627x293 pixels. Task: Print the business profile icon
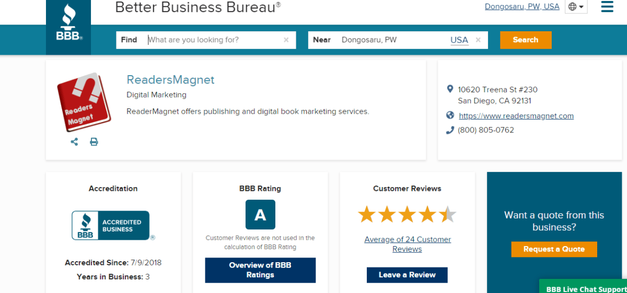click(94, 142)
